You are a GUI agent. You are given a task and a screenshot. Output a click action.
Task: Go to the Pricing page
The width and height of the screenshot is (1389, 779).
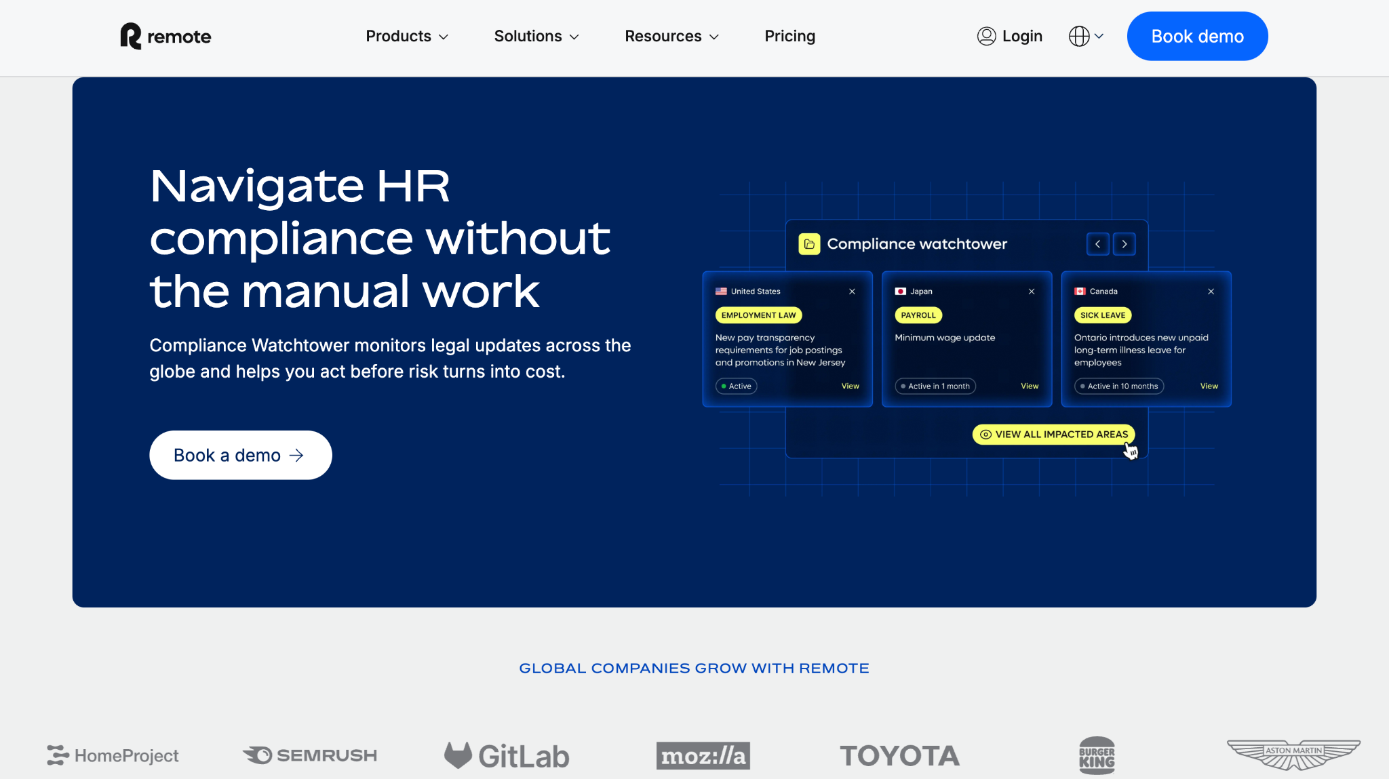789,36
